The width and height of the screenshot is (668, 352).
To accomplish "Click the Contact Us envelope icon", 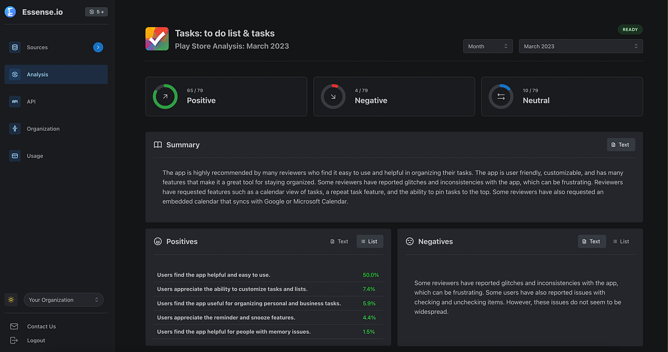I will point(14,326).
